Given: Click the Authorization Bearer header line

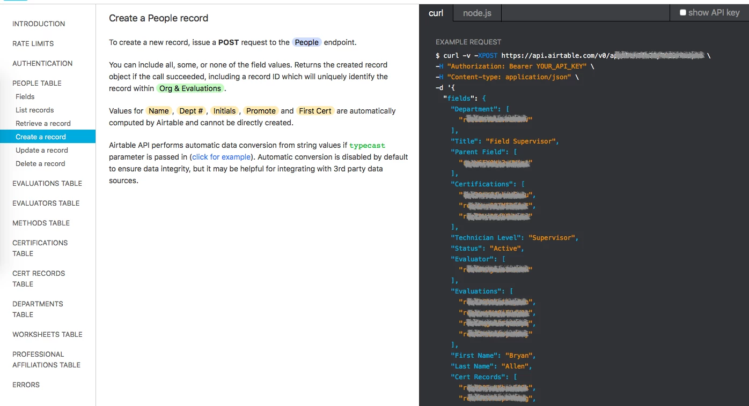Looking at the screenshot, I should coord(515,66).
